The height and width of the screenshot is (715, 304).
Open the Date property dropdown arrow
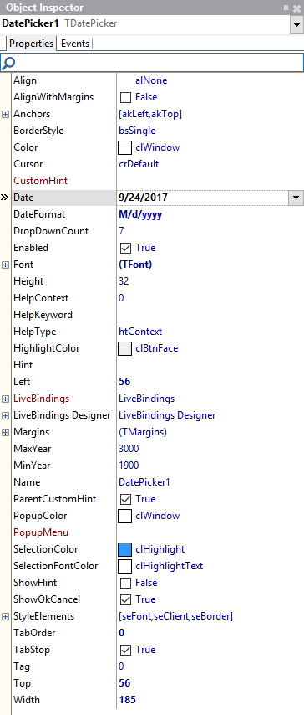pyautogui.click(x=296, y=198)
